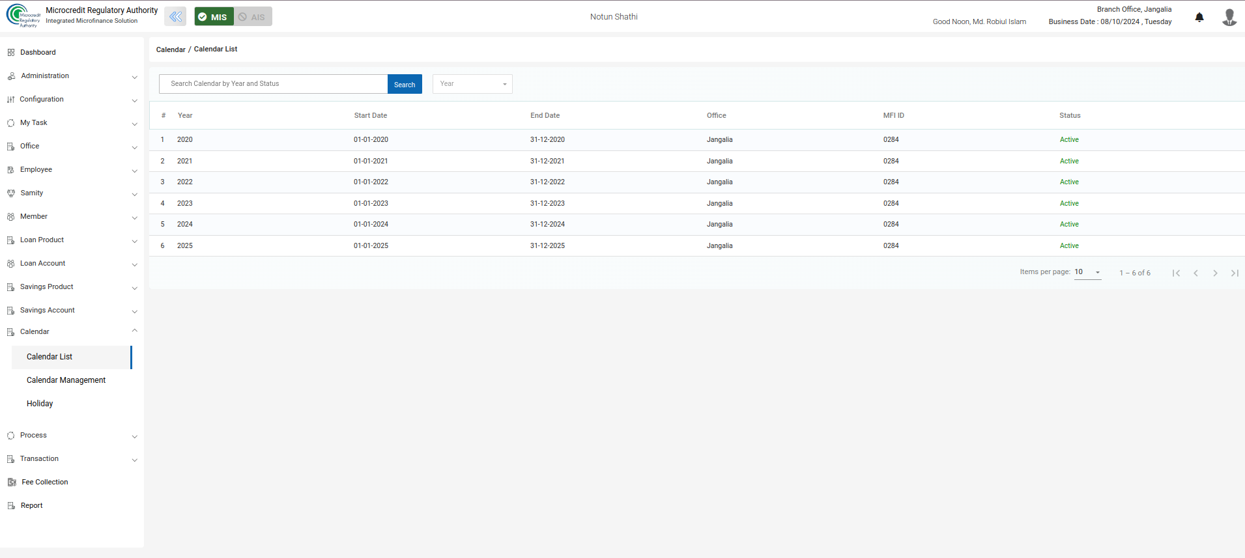Go to first page of results
The height and width of the screenshot is (558, 1245).
click(1176, 273)
